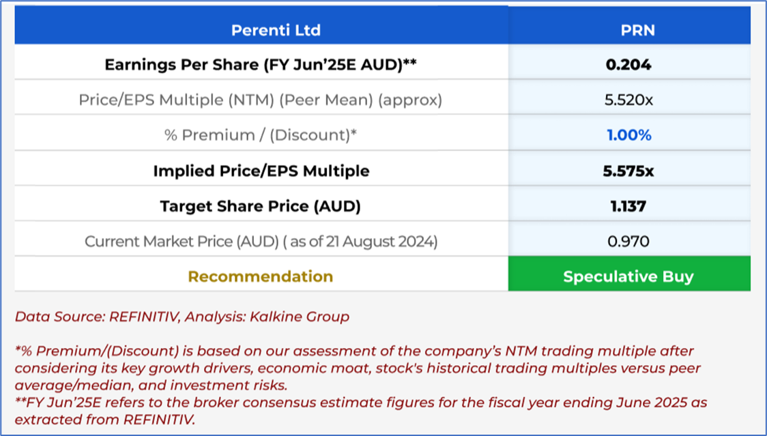Click the Current Market Price (AUD) label

(261, 241)
